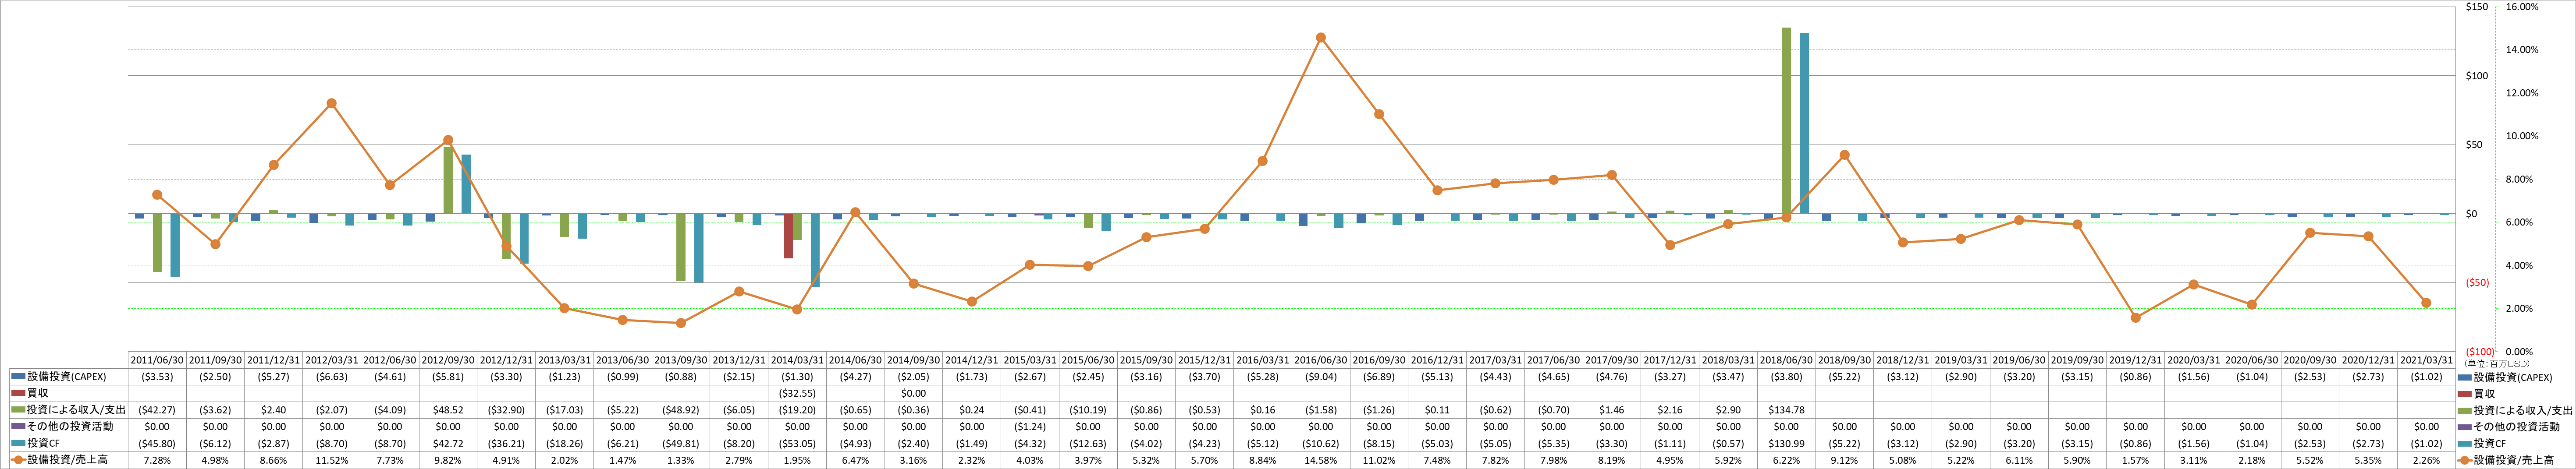Click the 2019/12/31 date column header
Viewport: 2576px width, 469px height.
[x=2135, y=360]
